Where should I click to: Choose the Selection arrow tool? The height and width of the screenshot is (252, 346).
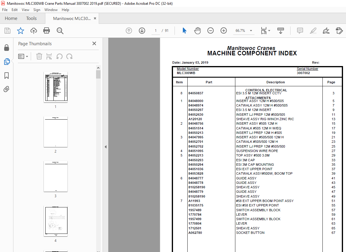coord(184,31)
